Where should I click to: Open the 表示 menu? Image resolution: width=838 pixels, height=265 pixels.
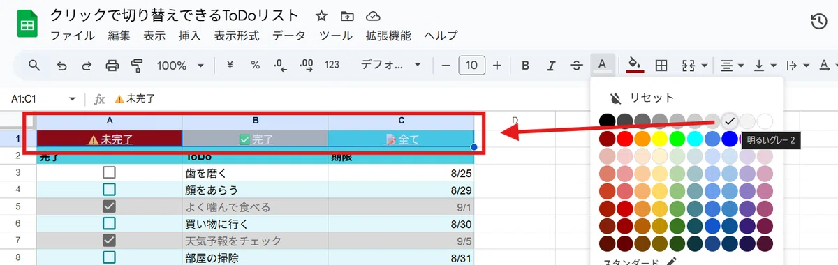coord(154,36)
